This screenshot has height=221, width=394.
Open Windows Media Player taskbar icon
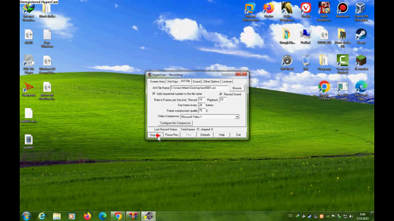(x=72, y=216)
